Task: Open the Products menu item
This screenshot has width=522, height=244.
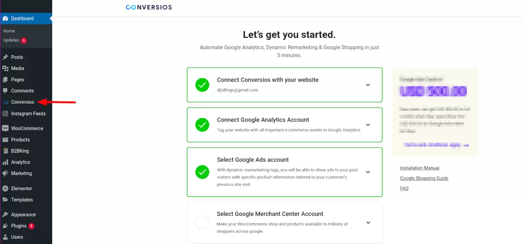Action: click(x=20, y=140)
